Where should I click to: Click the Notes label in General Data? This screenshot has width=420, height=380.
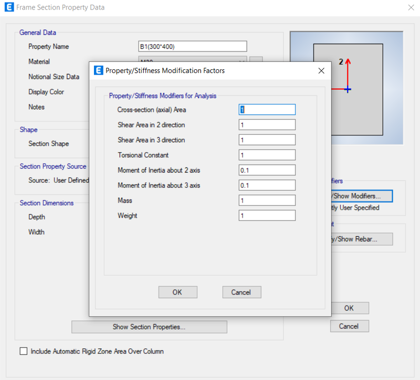pyautogui.click(x=36, y=107)
